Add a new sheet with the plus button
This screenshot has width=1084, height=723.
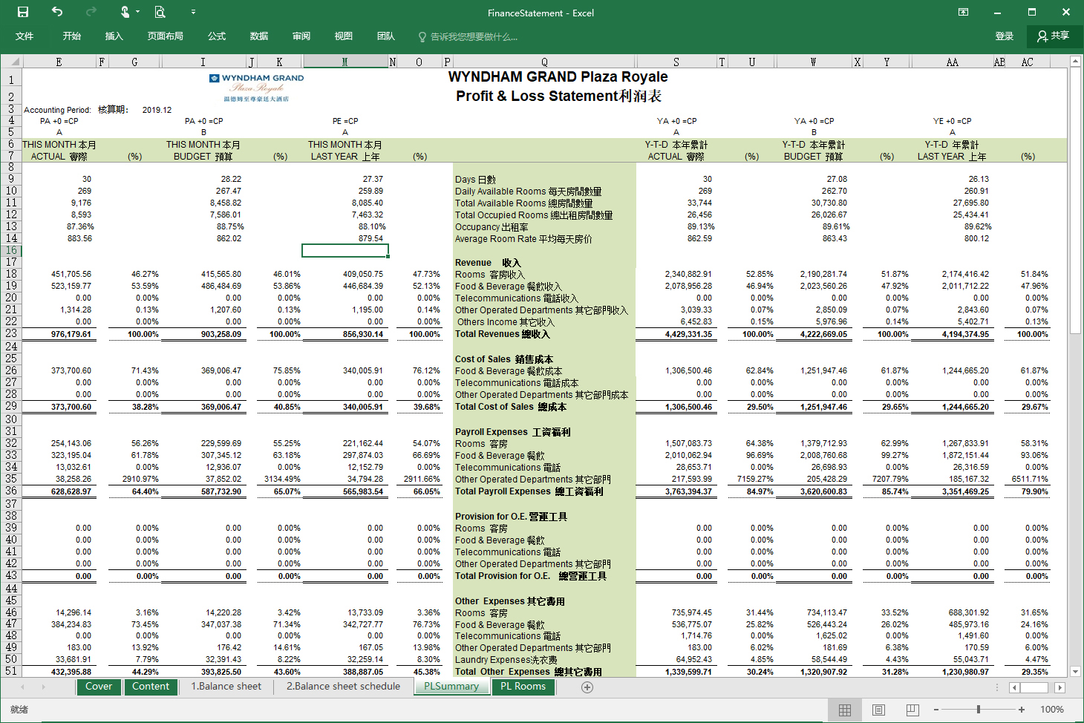(x=587, y=687)
